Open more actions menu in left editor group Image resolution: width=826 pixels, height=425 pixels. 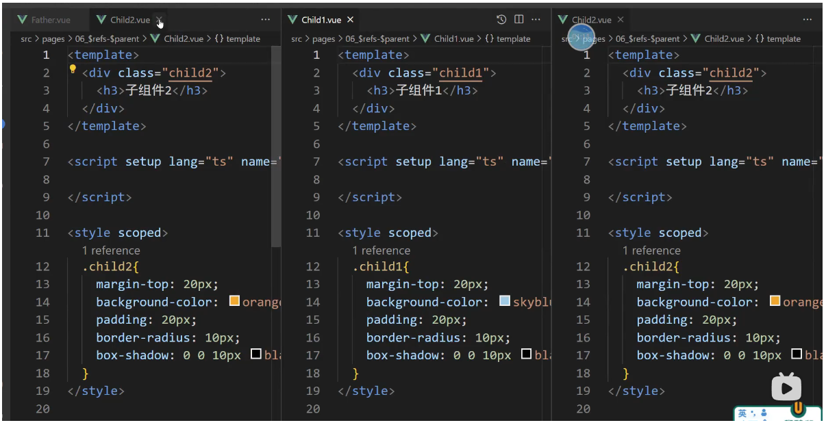tap(266, 20)
